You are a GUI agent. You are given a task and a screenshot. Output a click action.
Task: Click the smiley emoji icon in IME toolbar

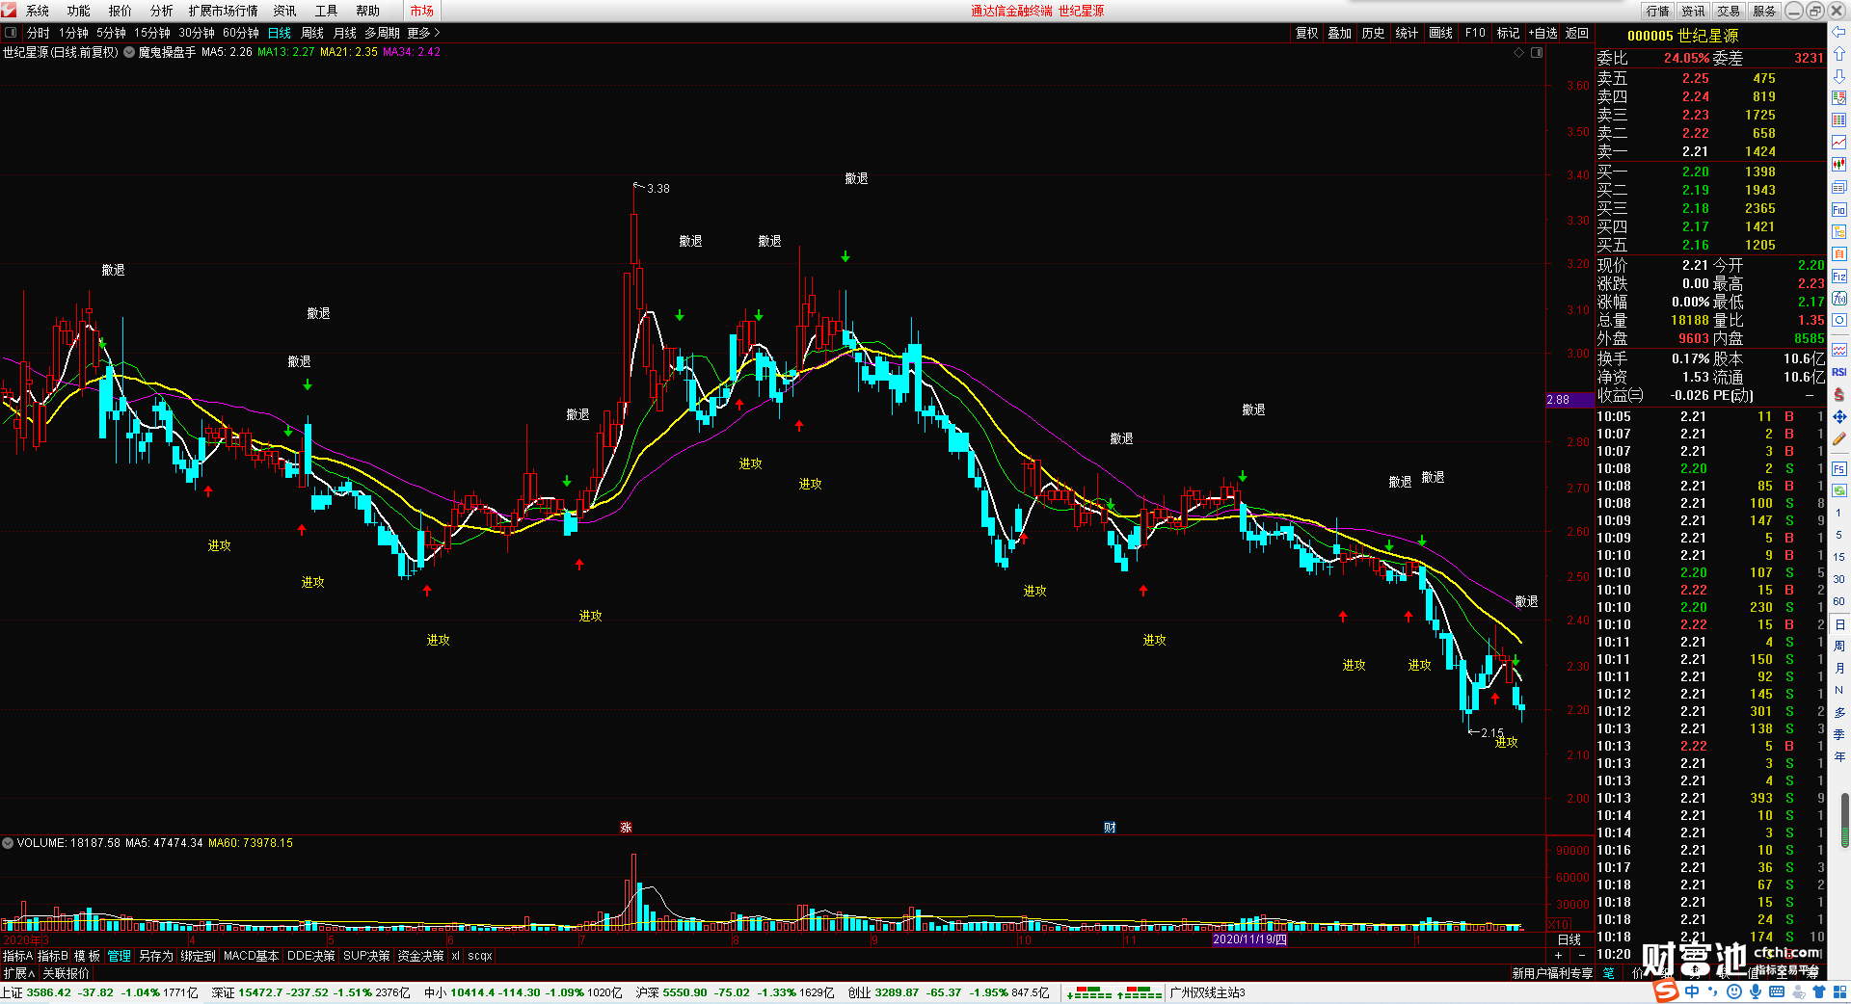1734,991
